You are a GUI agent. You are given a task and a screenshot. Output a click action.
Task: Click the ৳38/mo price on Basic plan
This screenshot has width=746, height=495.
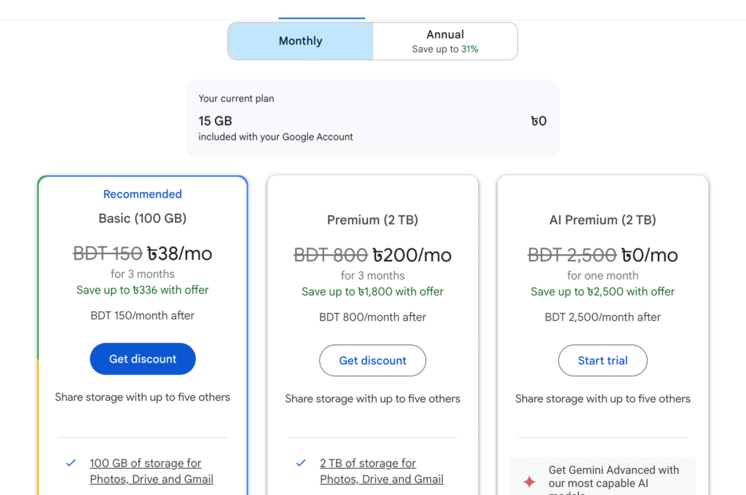(x=179, y=253)
